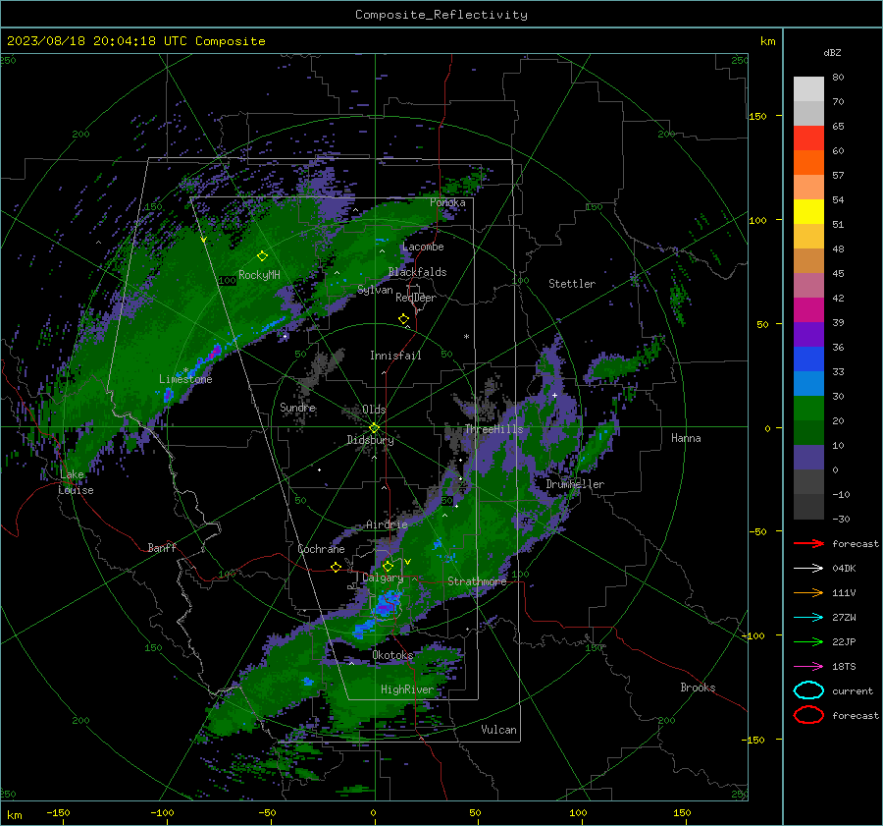Viewport: 883px width, 826px height.
Task: Click the 0 dBZ purple swatch
Action: pos(808,458)
